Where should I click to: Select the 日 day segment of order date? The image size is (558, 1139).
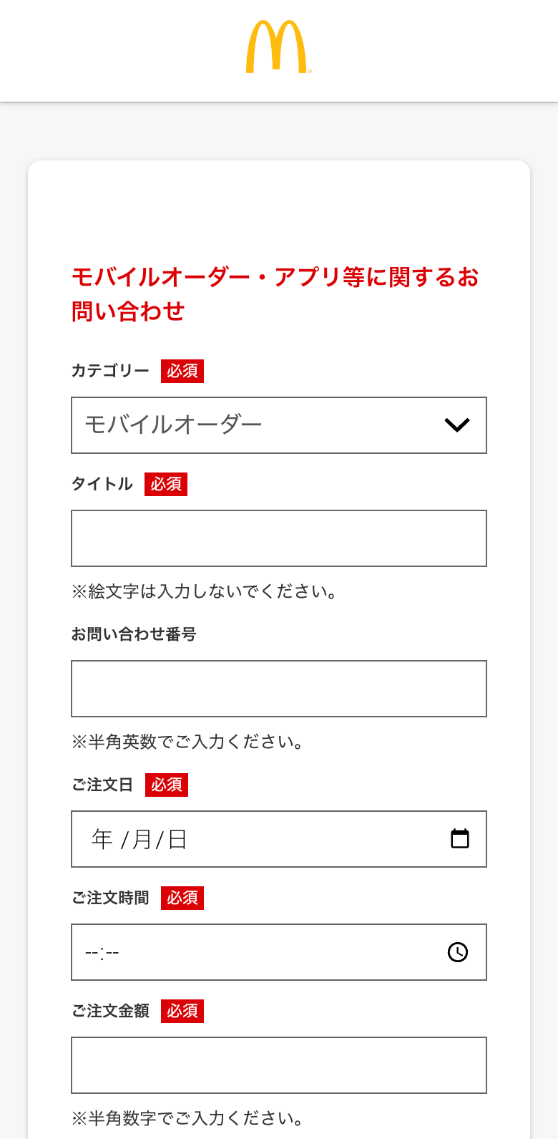(177, 839)
